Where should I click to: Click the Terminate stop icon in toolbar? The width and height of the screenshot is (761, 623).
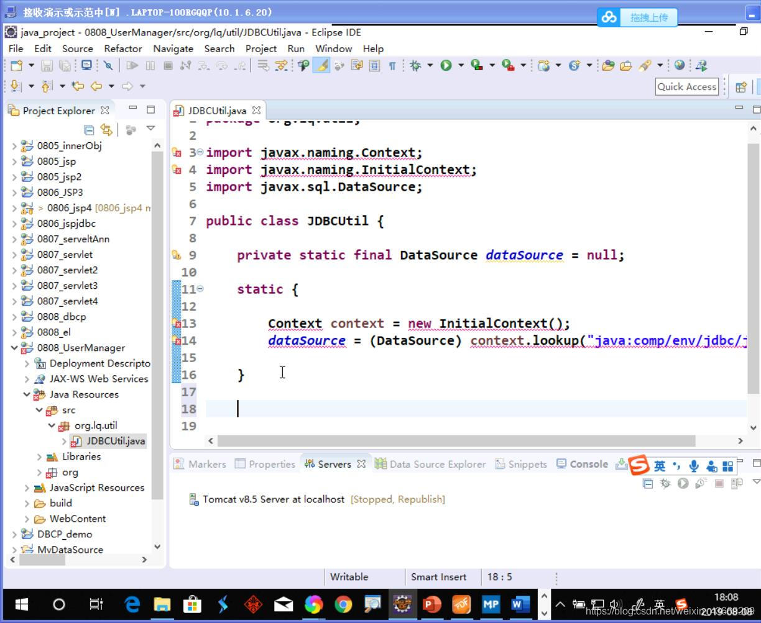168,65
